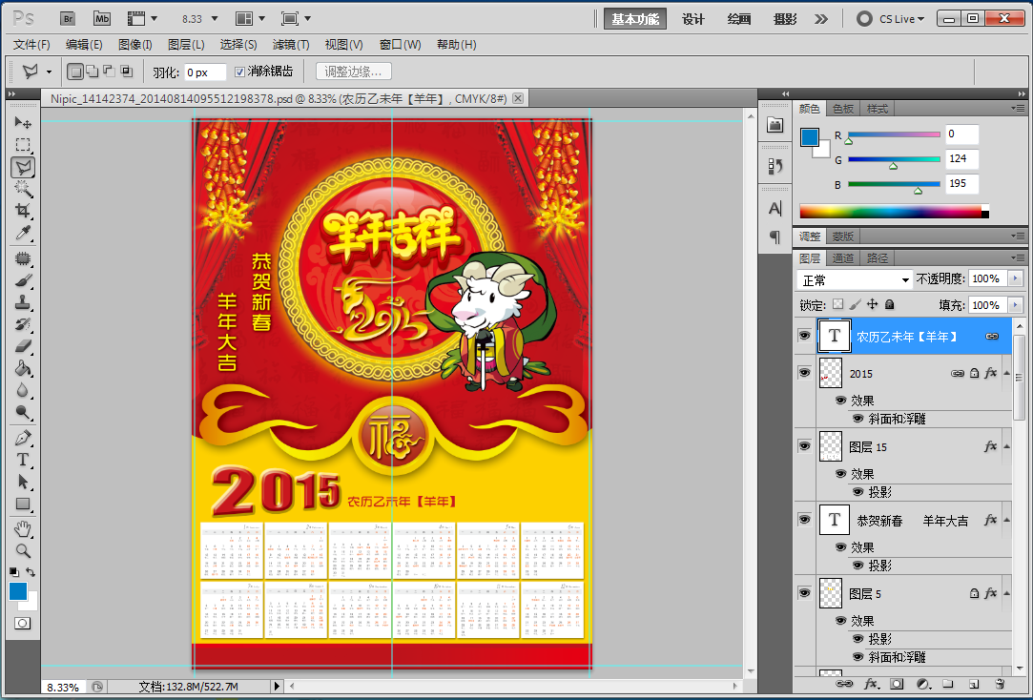The width and height of the screenshot is (1033, 700).
Task: Open the 滤镜(T) menu
Action: 291,45
